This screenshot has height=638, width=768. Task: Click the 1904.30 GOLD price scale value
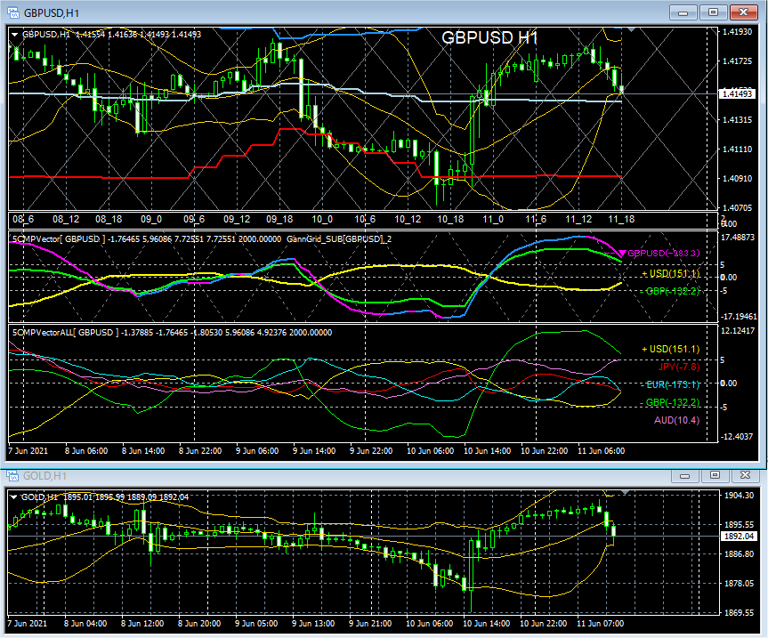(x=740, y=496)
